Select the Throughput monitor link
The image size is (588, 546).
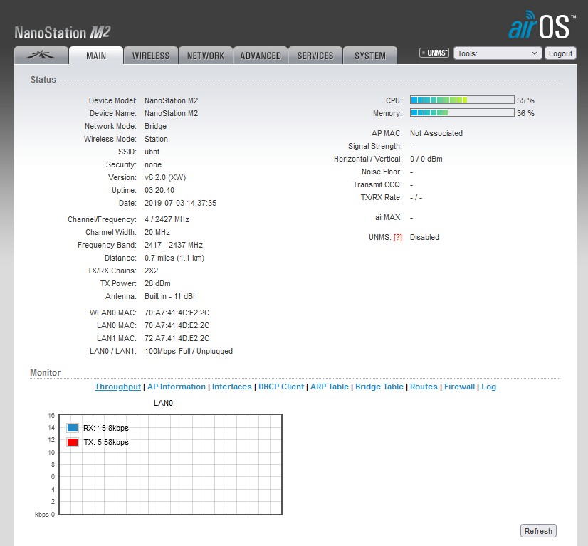[x=117, y=387]
